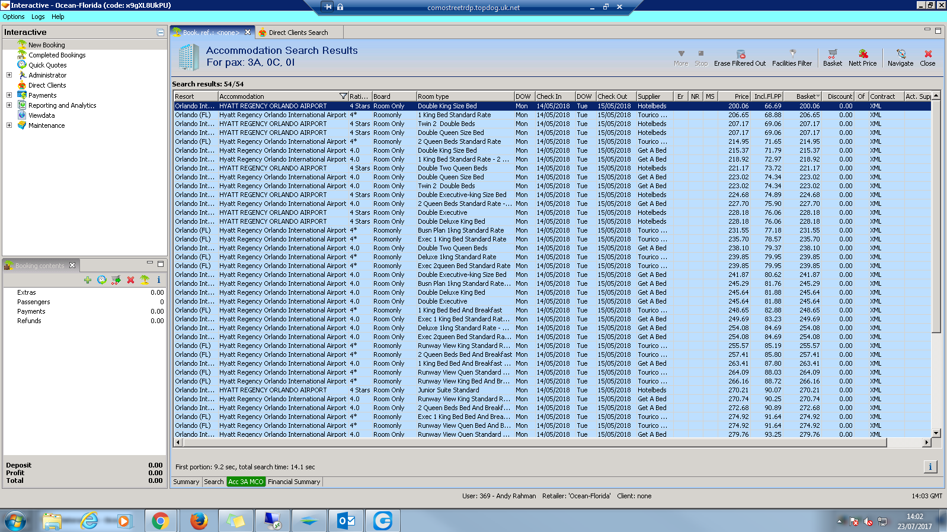Click the Check In column header

pos(555,96)
